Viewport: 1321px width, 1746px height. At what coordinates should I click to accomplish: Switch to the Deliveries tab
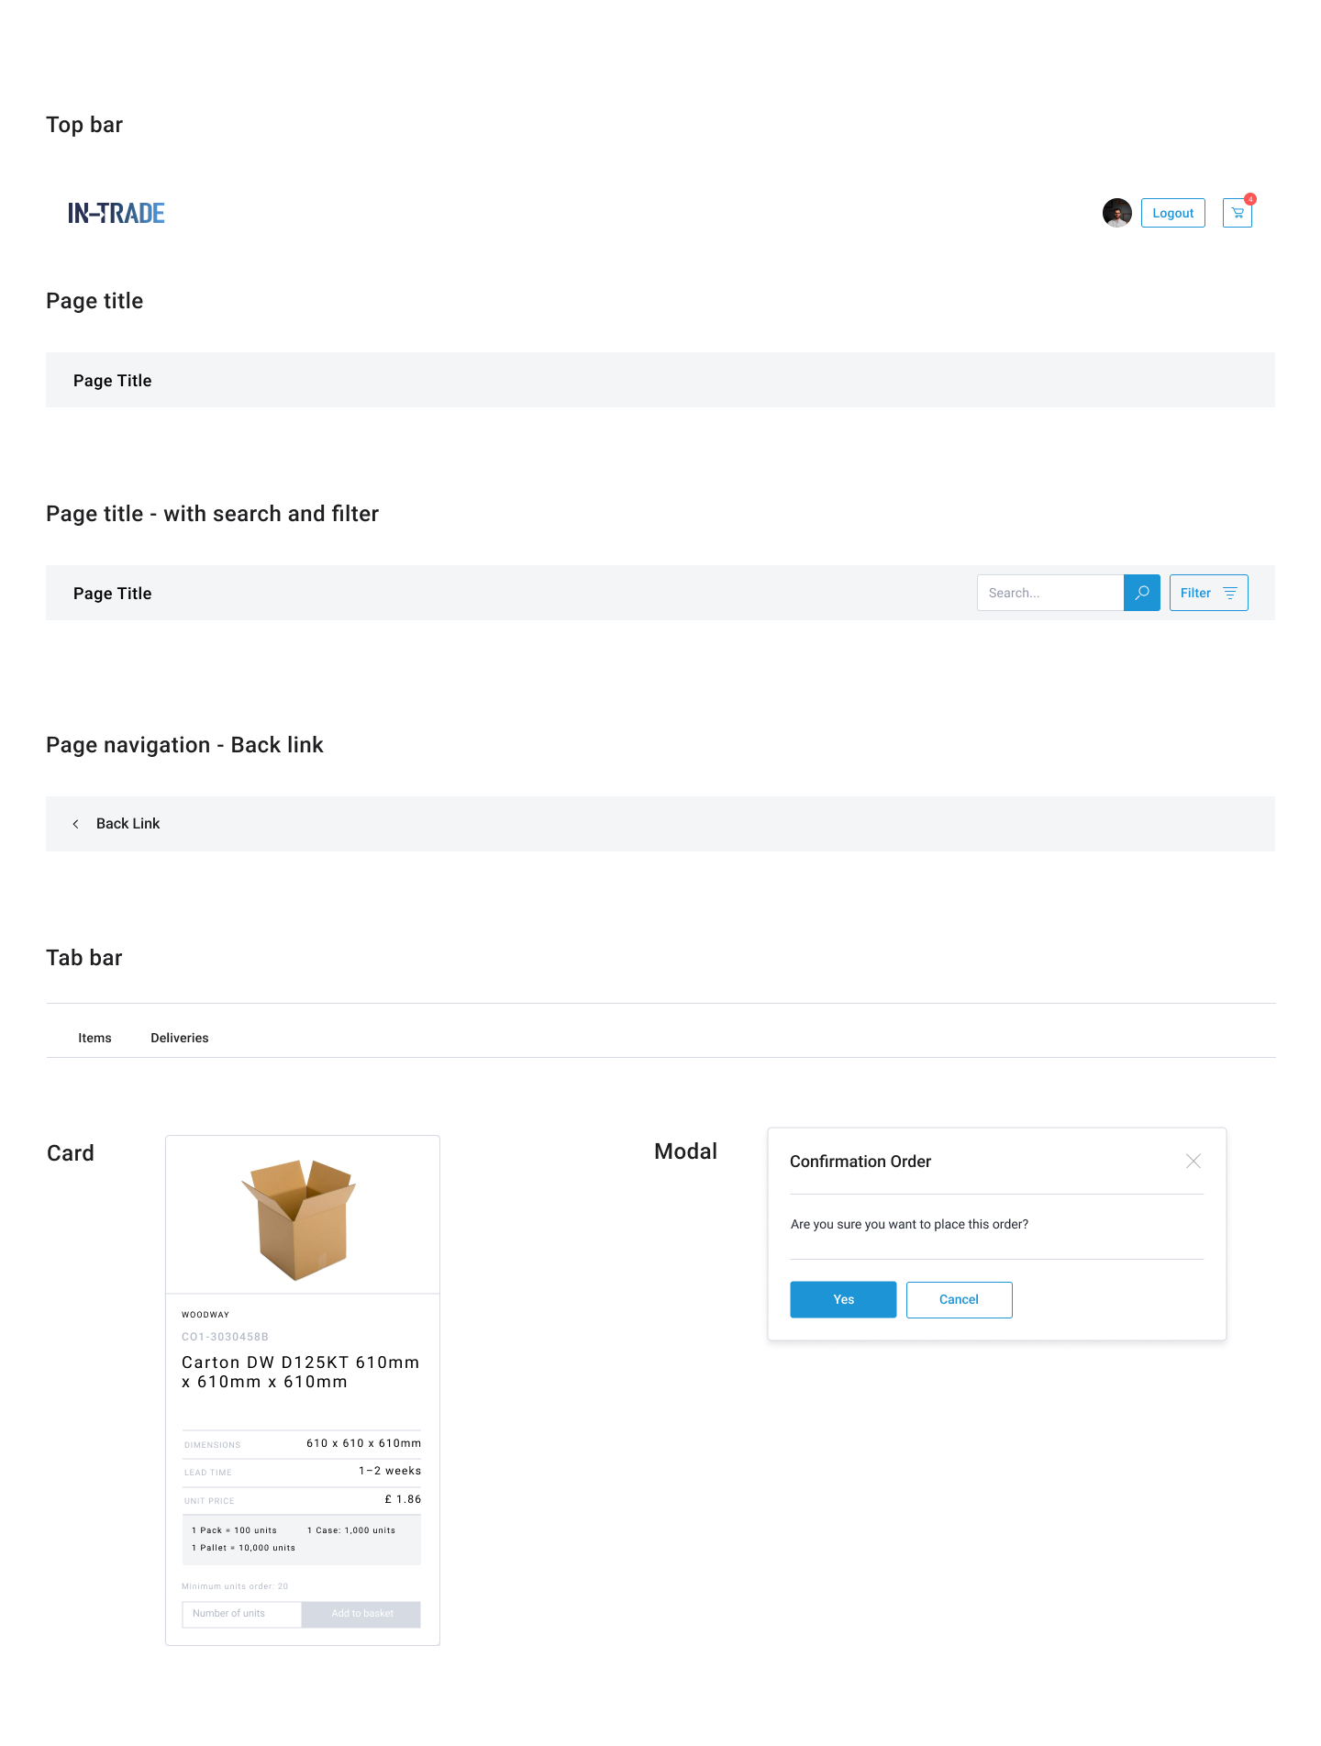[x=180, y=1038]
